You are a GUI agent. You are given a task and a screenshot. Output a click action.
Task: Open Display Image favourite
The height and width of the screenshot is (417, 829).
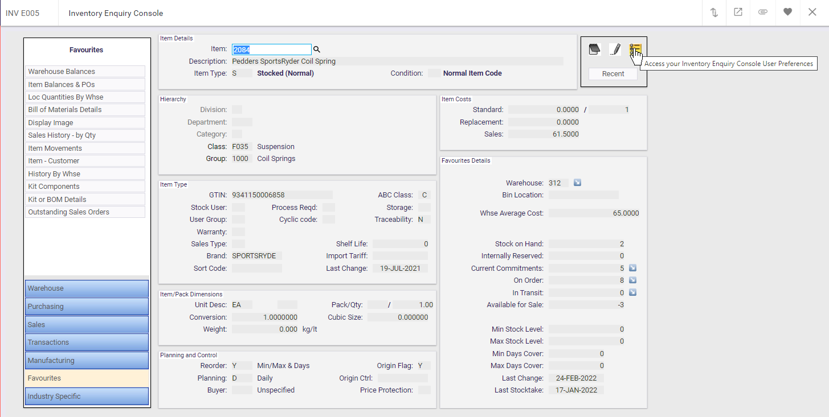coord(85,122)
